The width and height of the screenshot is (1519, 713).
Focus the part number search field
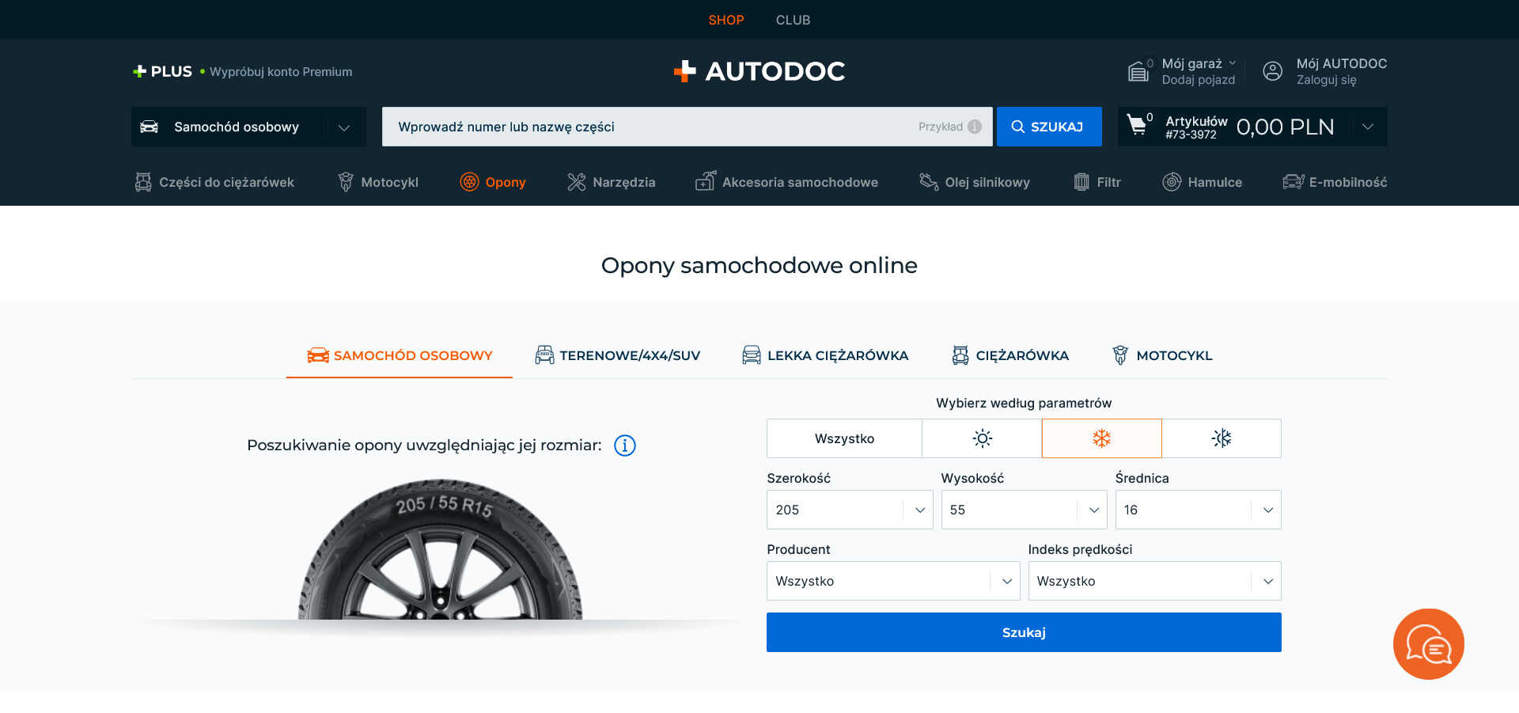[x=649, y=127]
